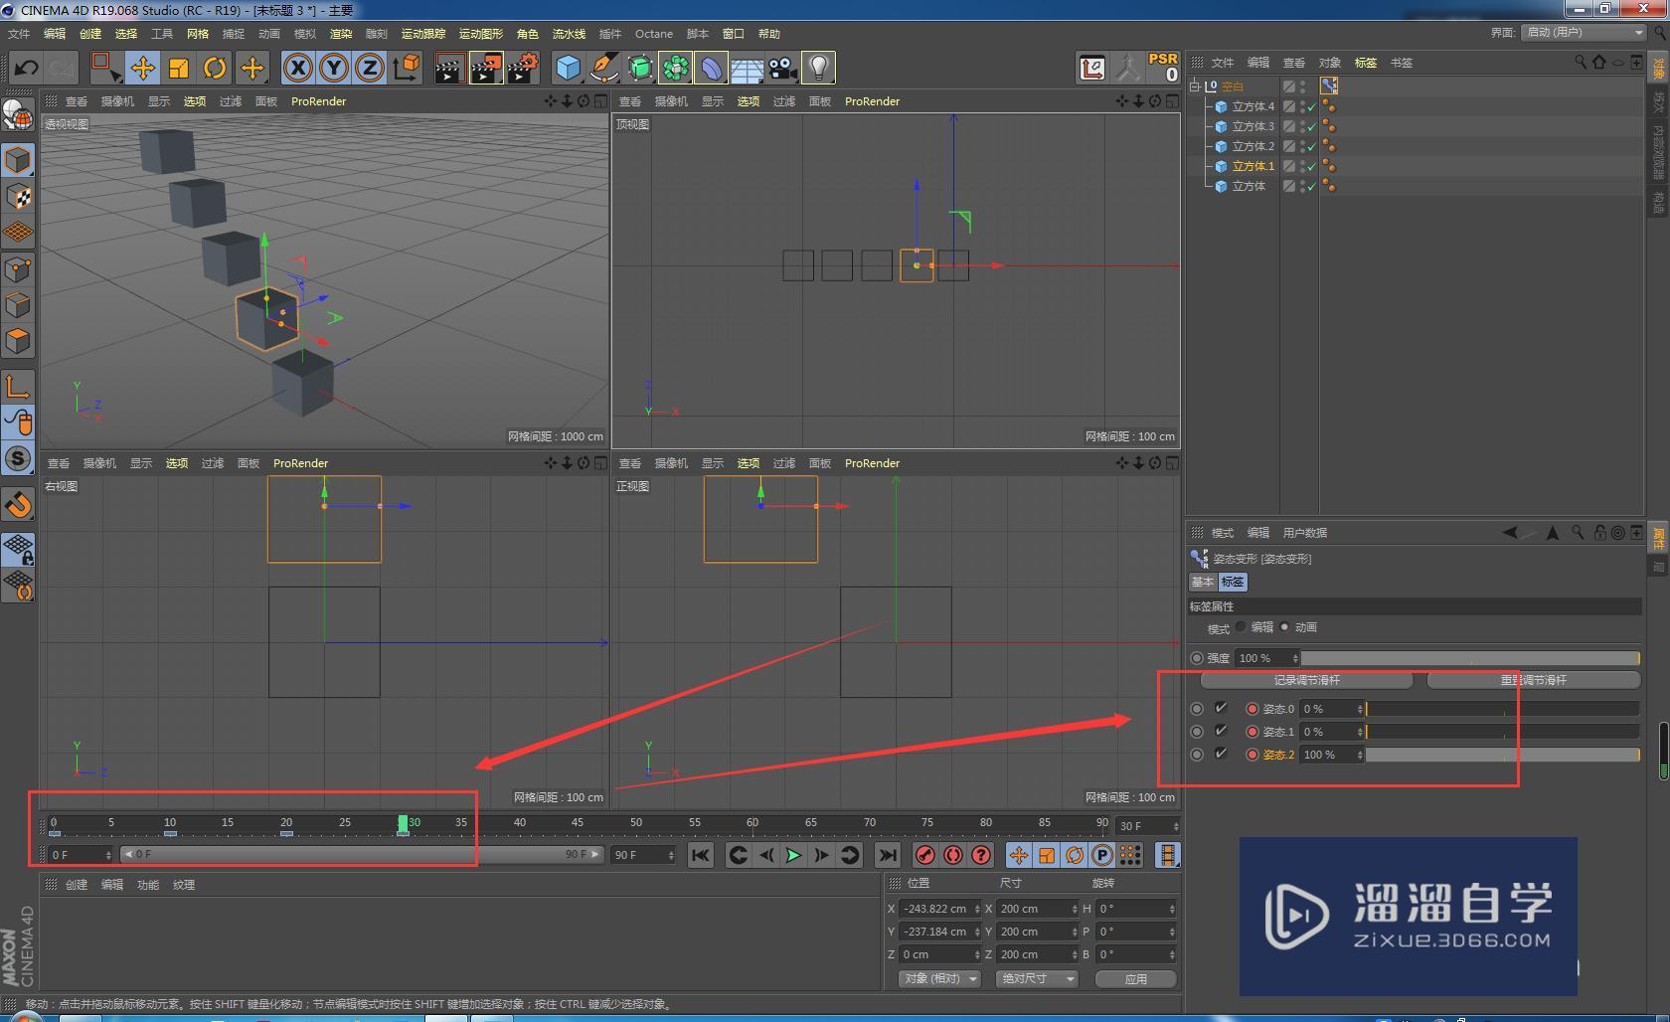The width and height of the screenshot is (1670, 1022).
Task: Click the attribute manager lock icon
Action: [x=1599, y=533]
